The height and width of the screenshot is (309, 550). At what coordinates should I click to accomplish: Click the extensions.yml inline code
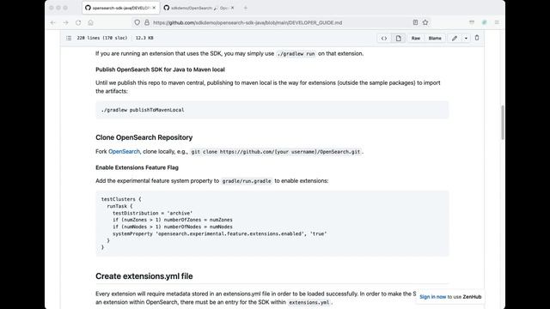(309, 302)
